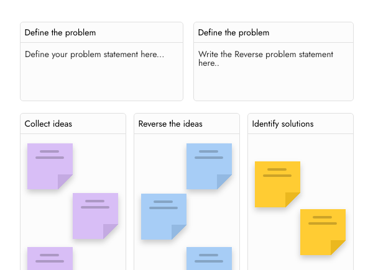
Task: Click the "Define your problem statement here..." text
Action: coord(94,55)
